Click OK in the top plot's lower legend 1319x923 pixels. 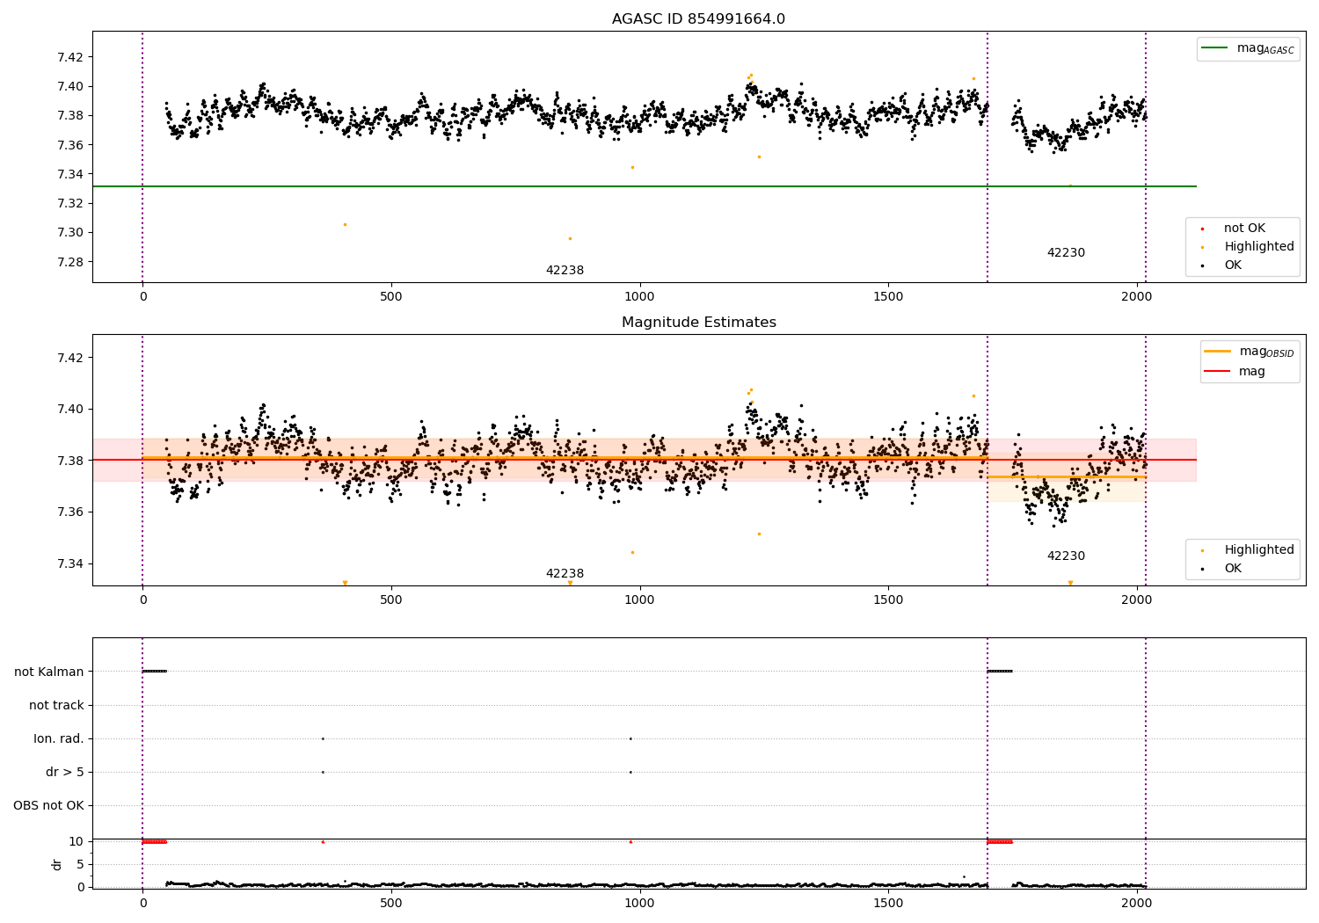(1233, 265)
